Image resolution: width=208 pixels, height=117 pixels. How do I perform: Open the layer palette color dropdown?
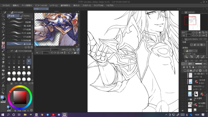click(184, 64)
